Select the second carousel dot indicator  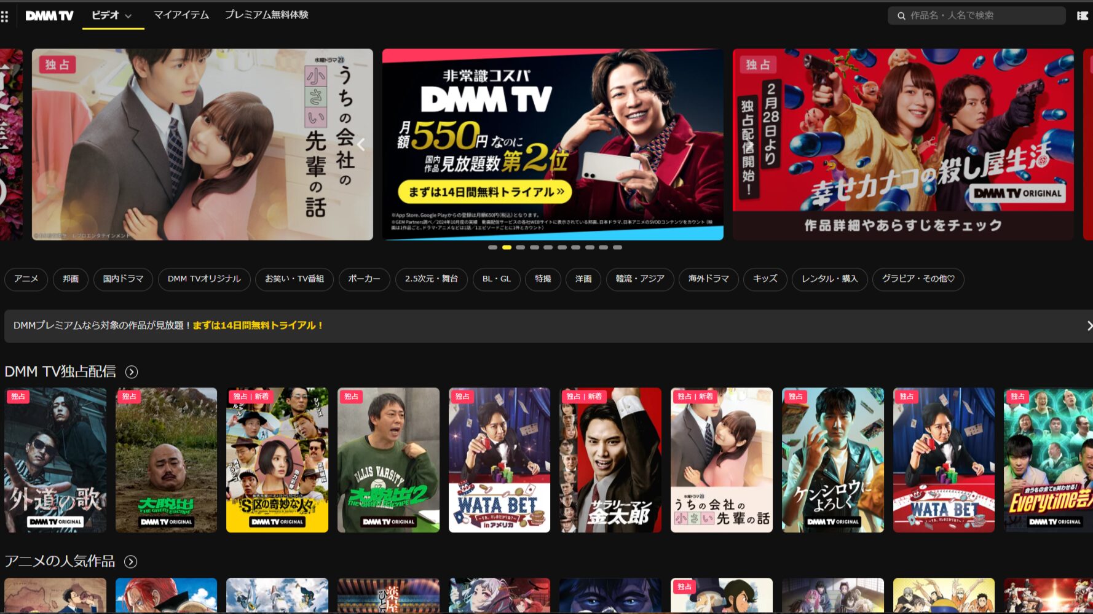(507, 247)
